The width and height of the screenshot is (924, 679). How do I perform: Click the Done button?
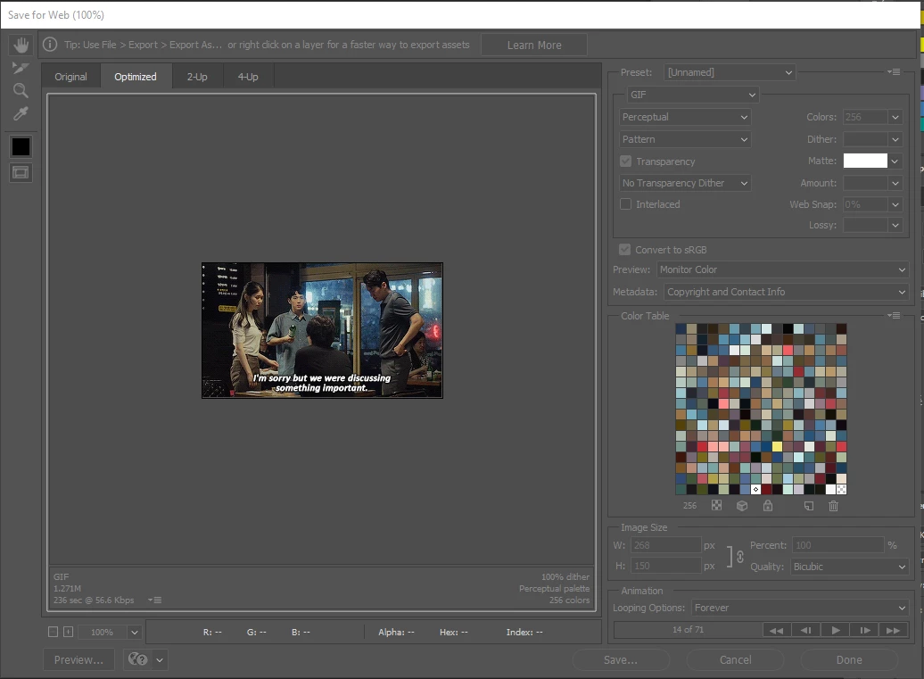848,659
